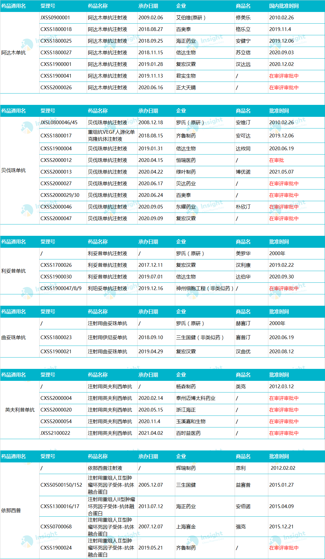This screenshot has width=325, height=559.
Task: Click the 苏立信 cell
Action: 243,53
